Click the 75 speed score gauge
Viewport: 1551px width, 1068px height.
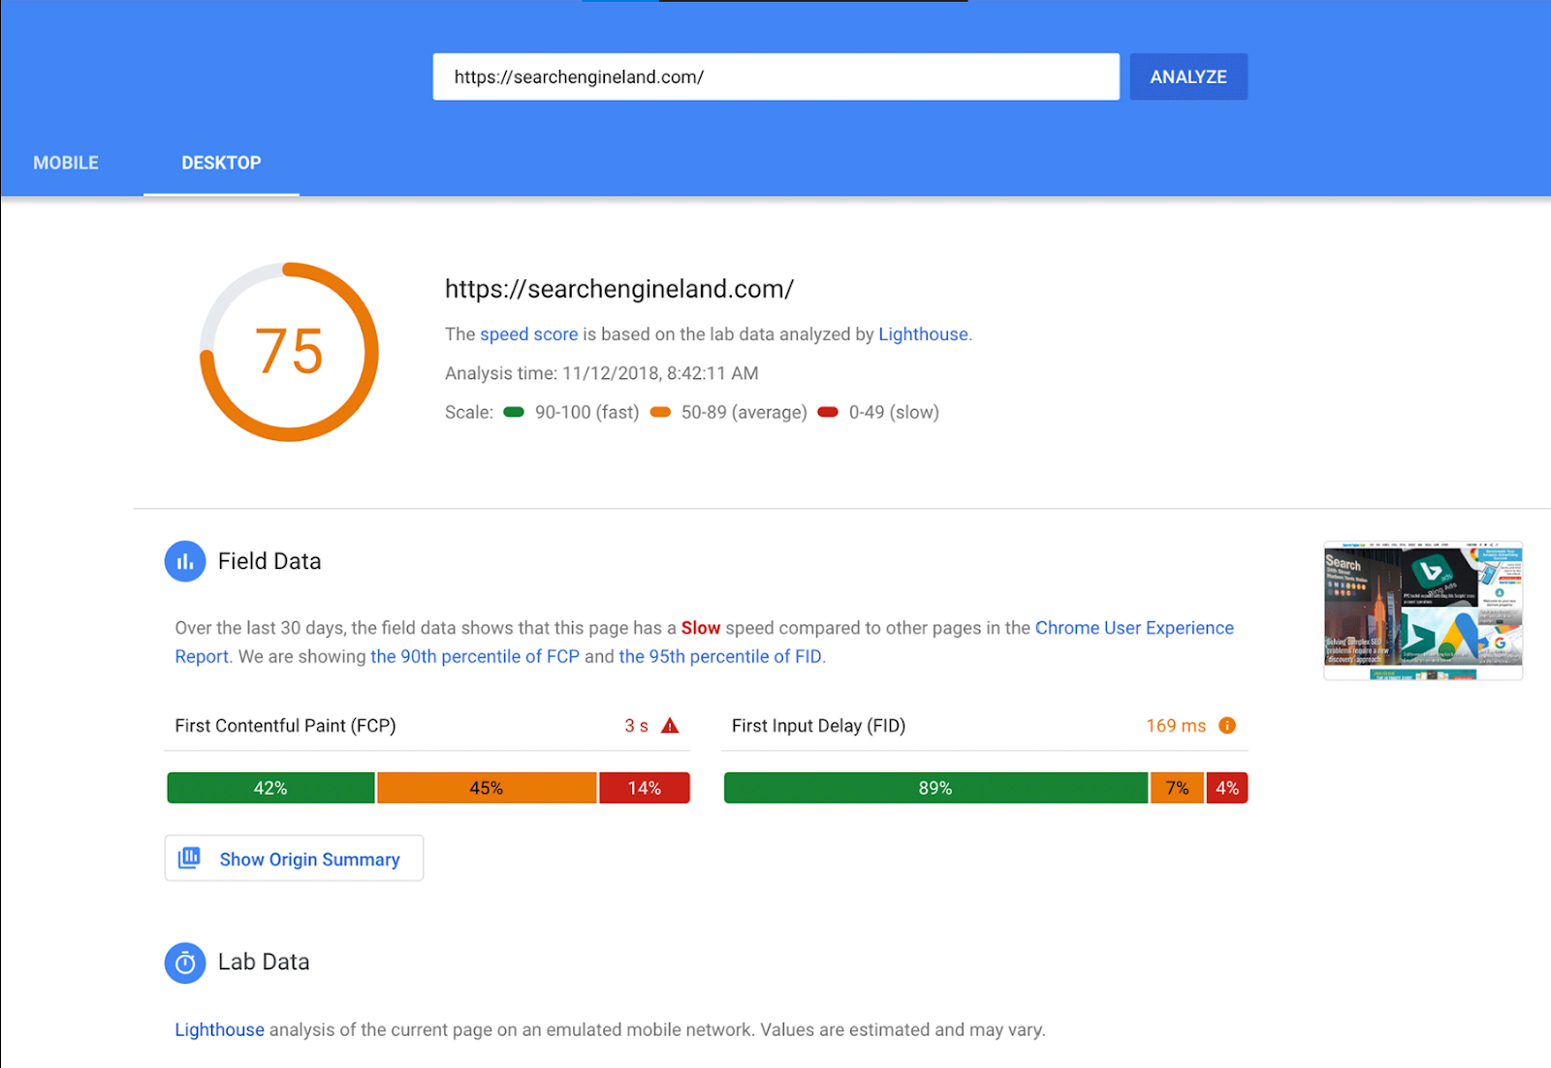[289, 352]
